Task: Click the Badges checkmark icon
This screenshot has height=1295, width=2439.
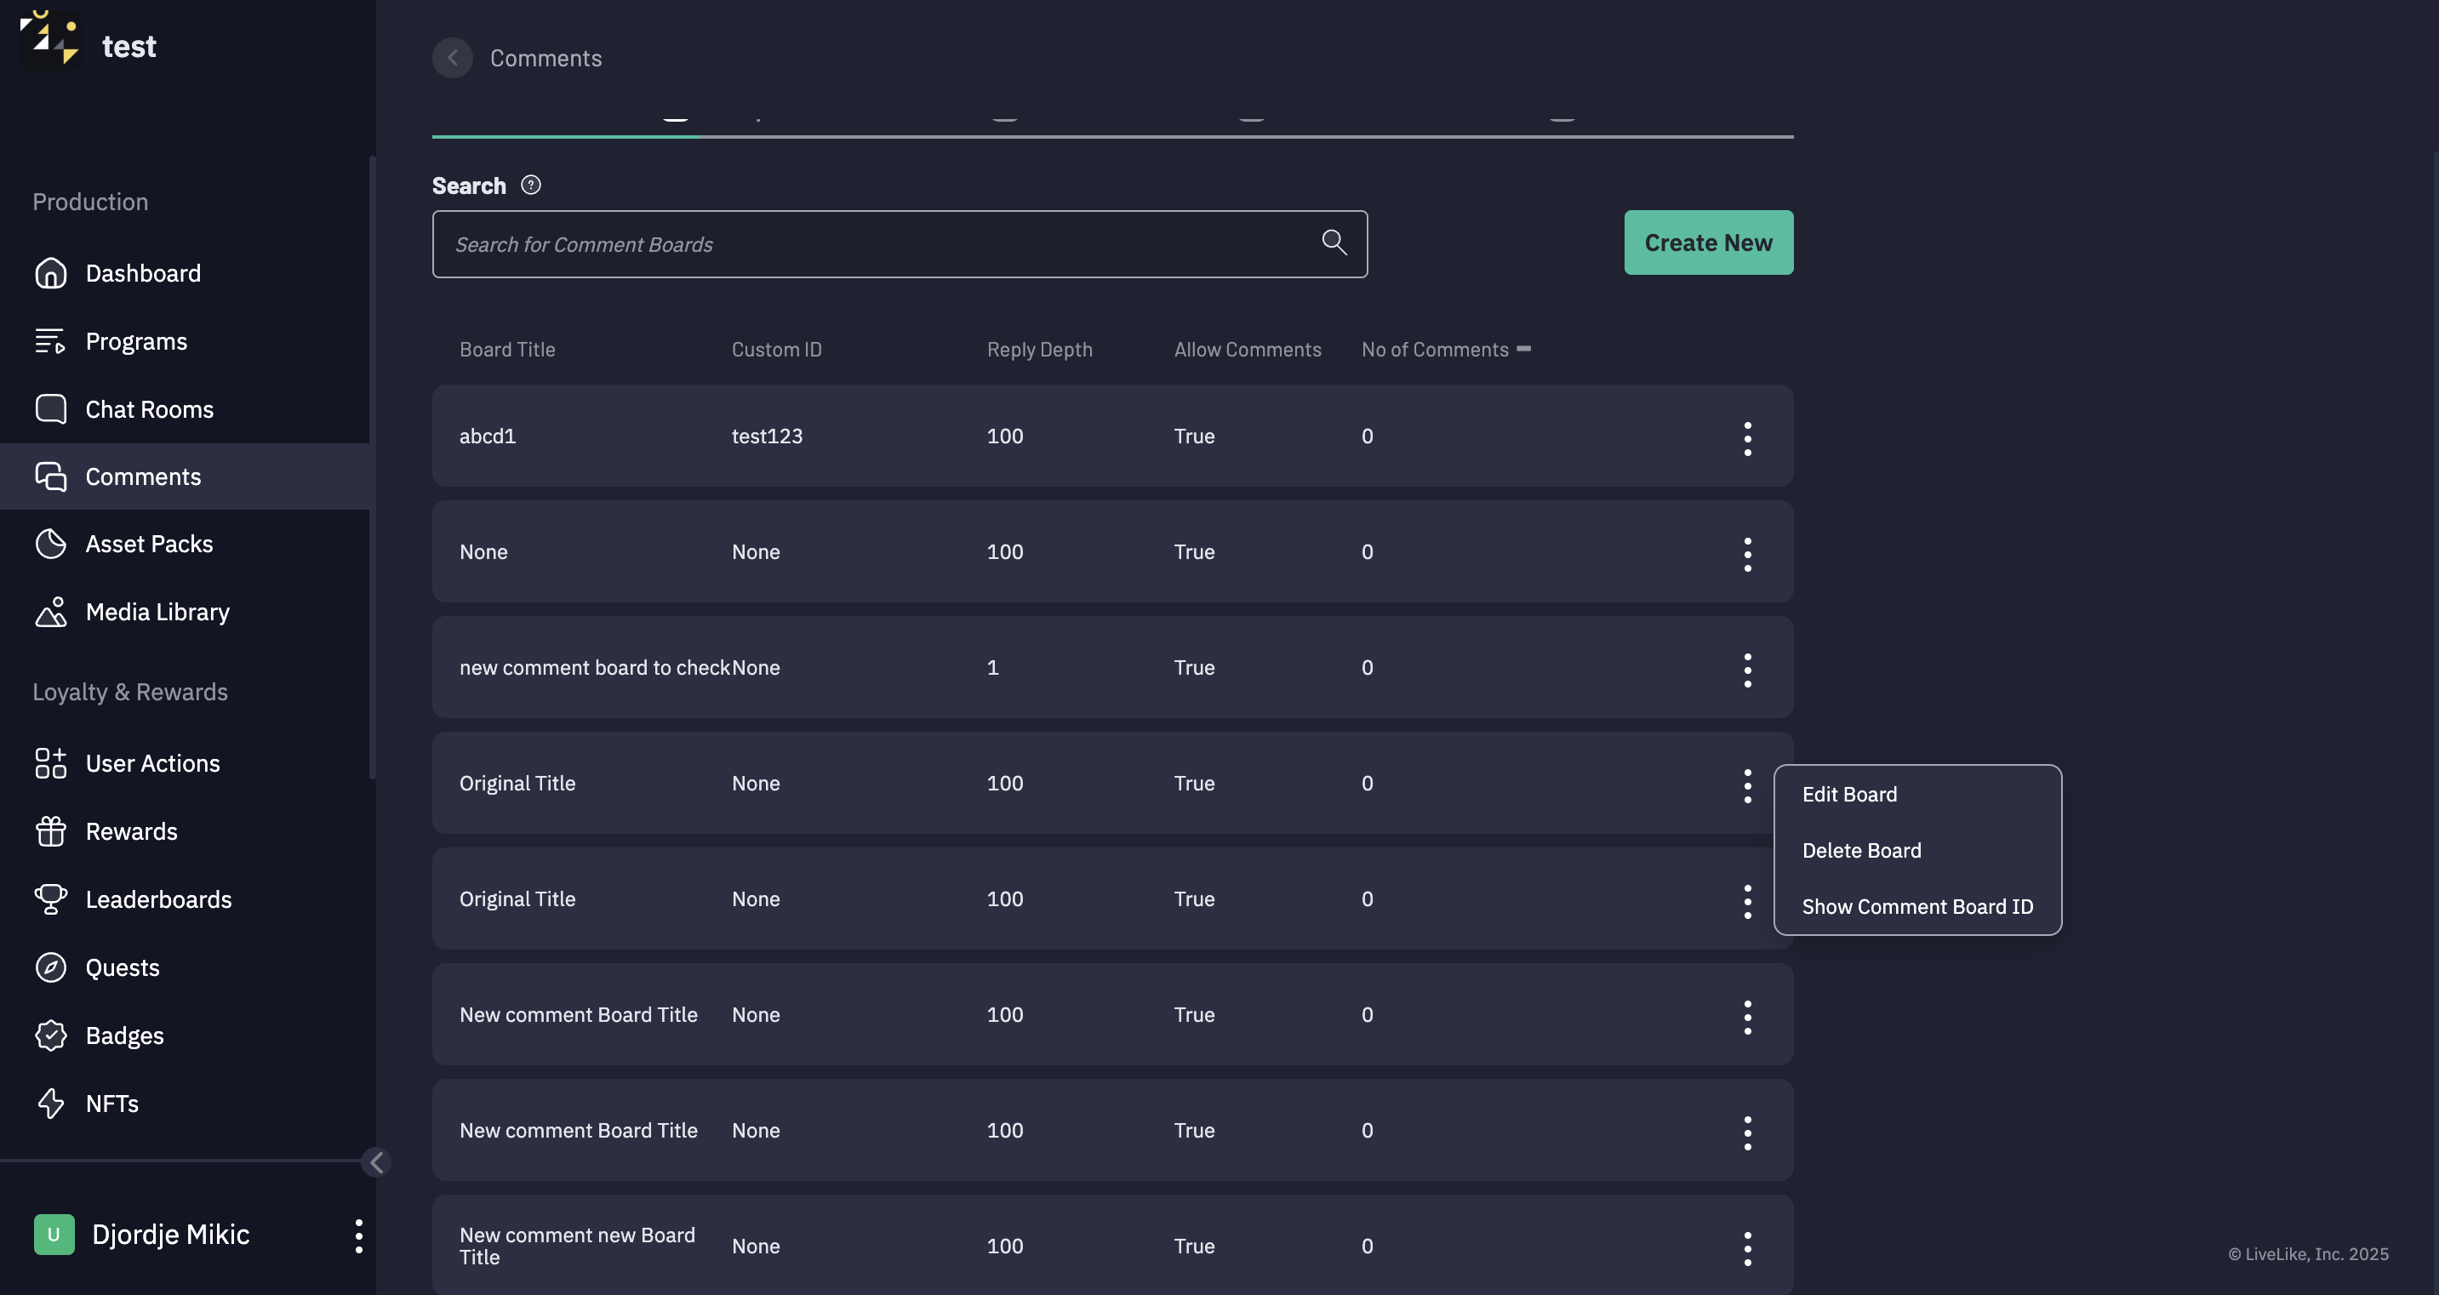Action: tap(50, 1035)
